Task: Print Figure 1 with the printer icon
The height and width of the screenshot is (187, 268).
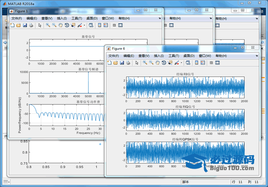Action: tap(31, 25)
